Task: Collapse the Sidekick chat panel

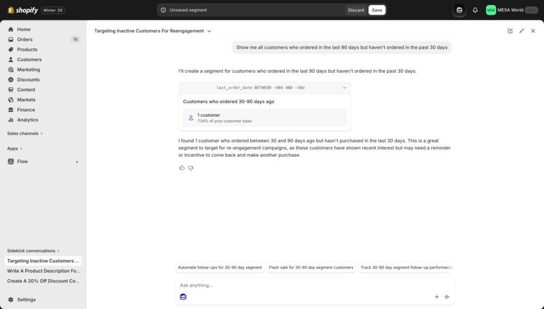Action: [x=522, y=31]
